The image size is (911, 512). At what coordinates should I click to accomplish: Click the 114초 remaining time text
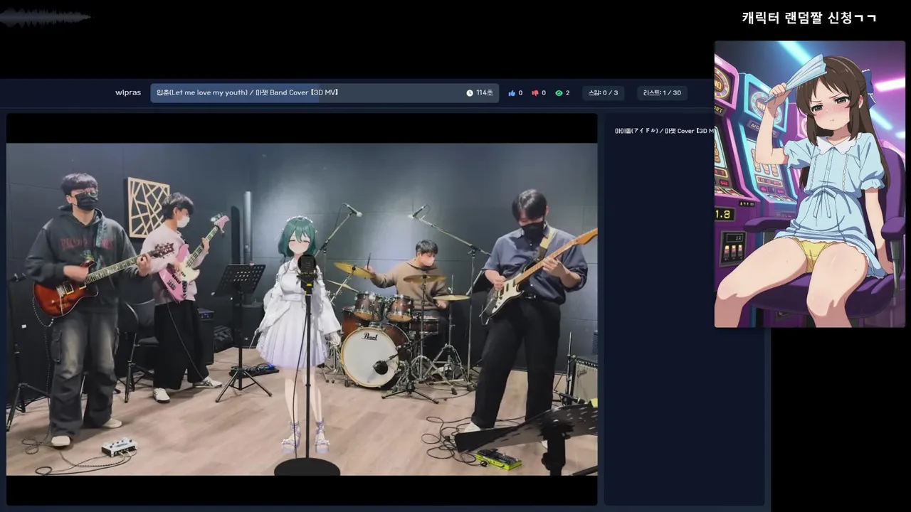(x=485, y=93)
